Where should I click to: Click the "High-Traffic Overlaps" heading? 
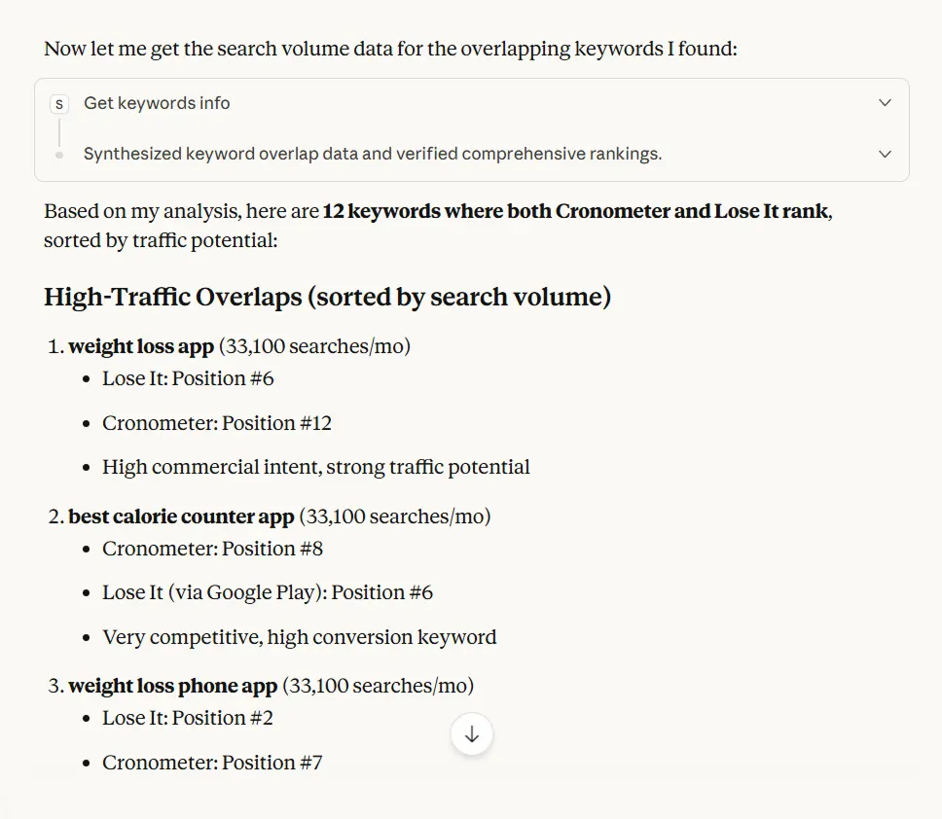(327, 297)
